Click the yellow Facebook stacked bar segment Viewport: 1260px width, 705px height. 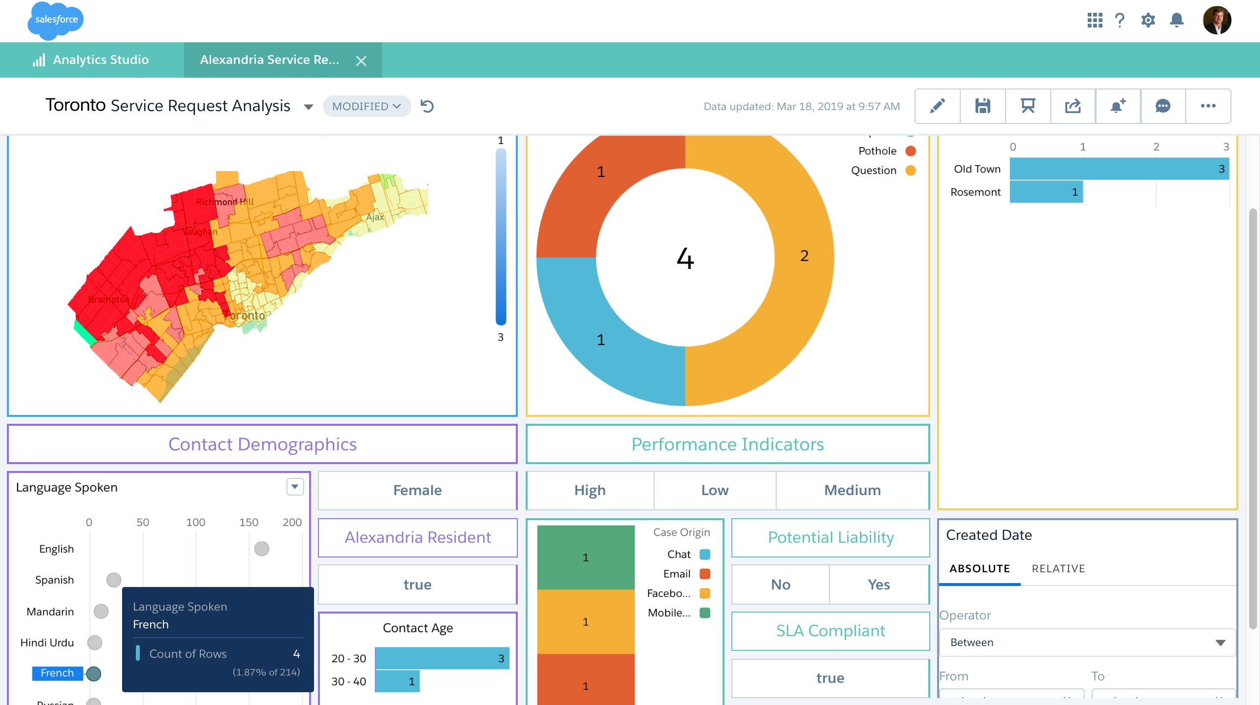(x=586, y=622)
